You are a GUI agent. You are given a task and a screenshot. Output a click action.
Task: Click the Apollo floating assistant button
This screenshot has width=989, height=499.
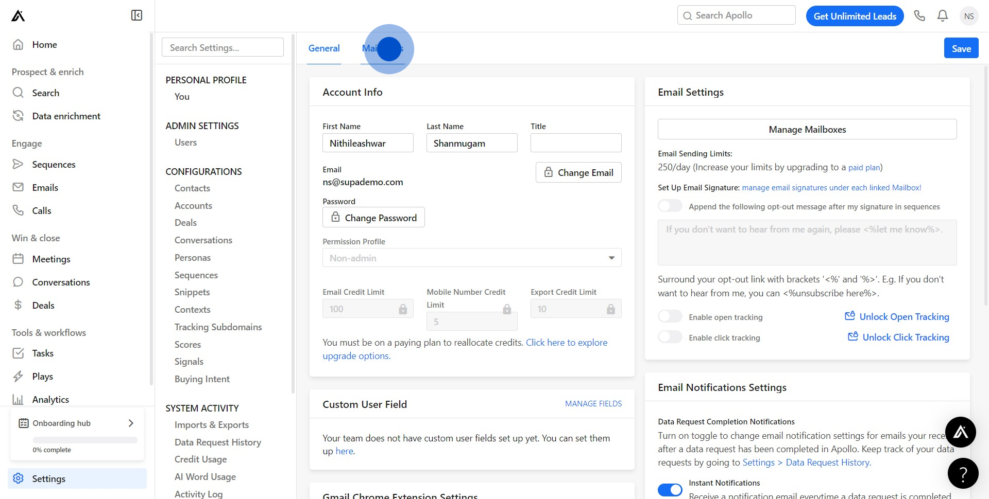point(960,432)
